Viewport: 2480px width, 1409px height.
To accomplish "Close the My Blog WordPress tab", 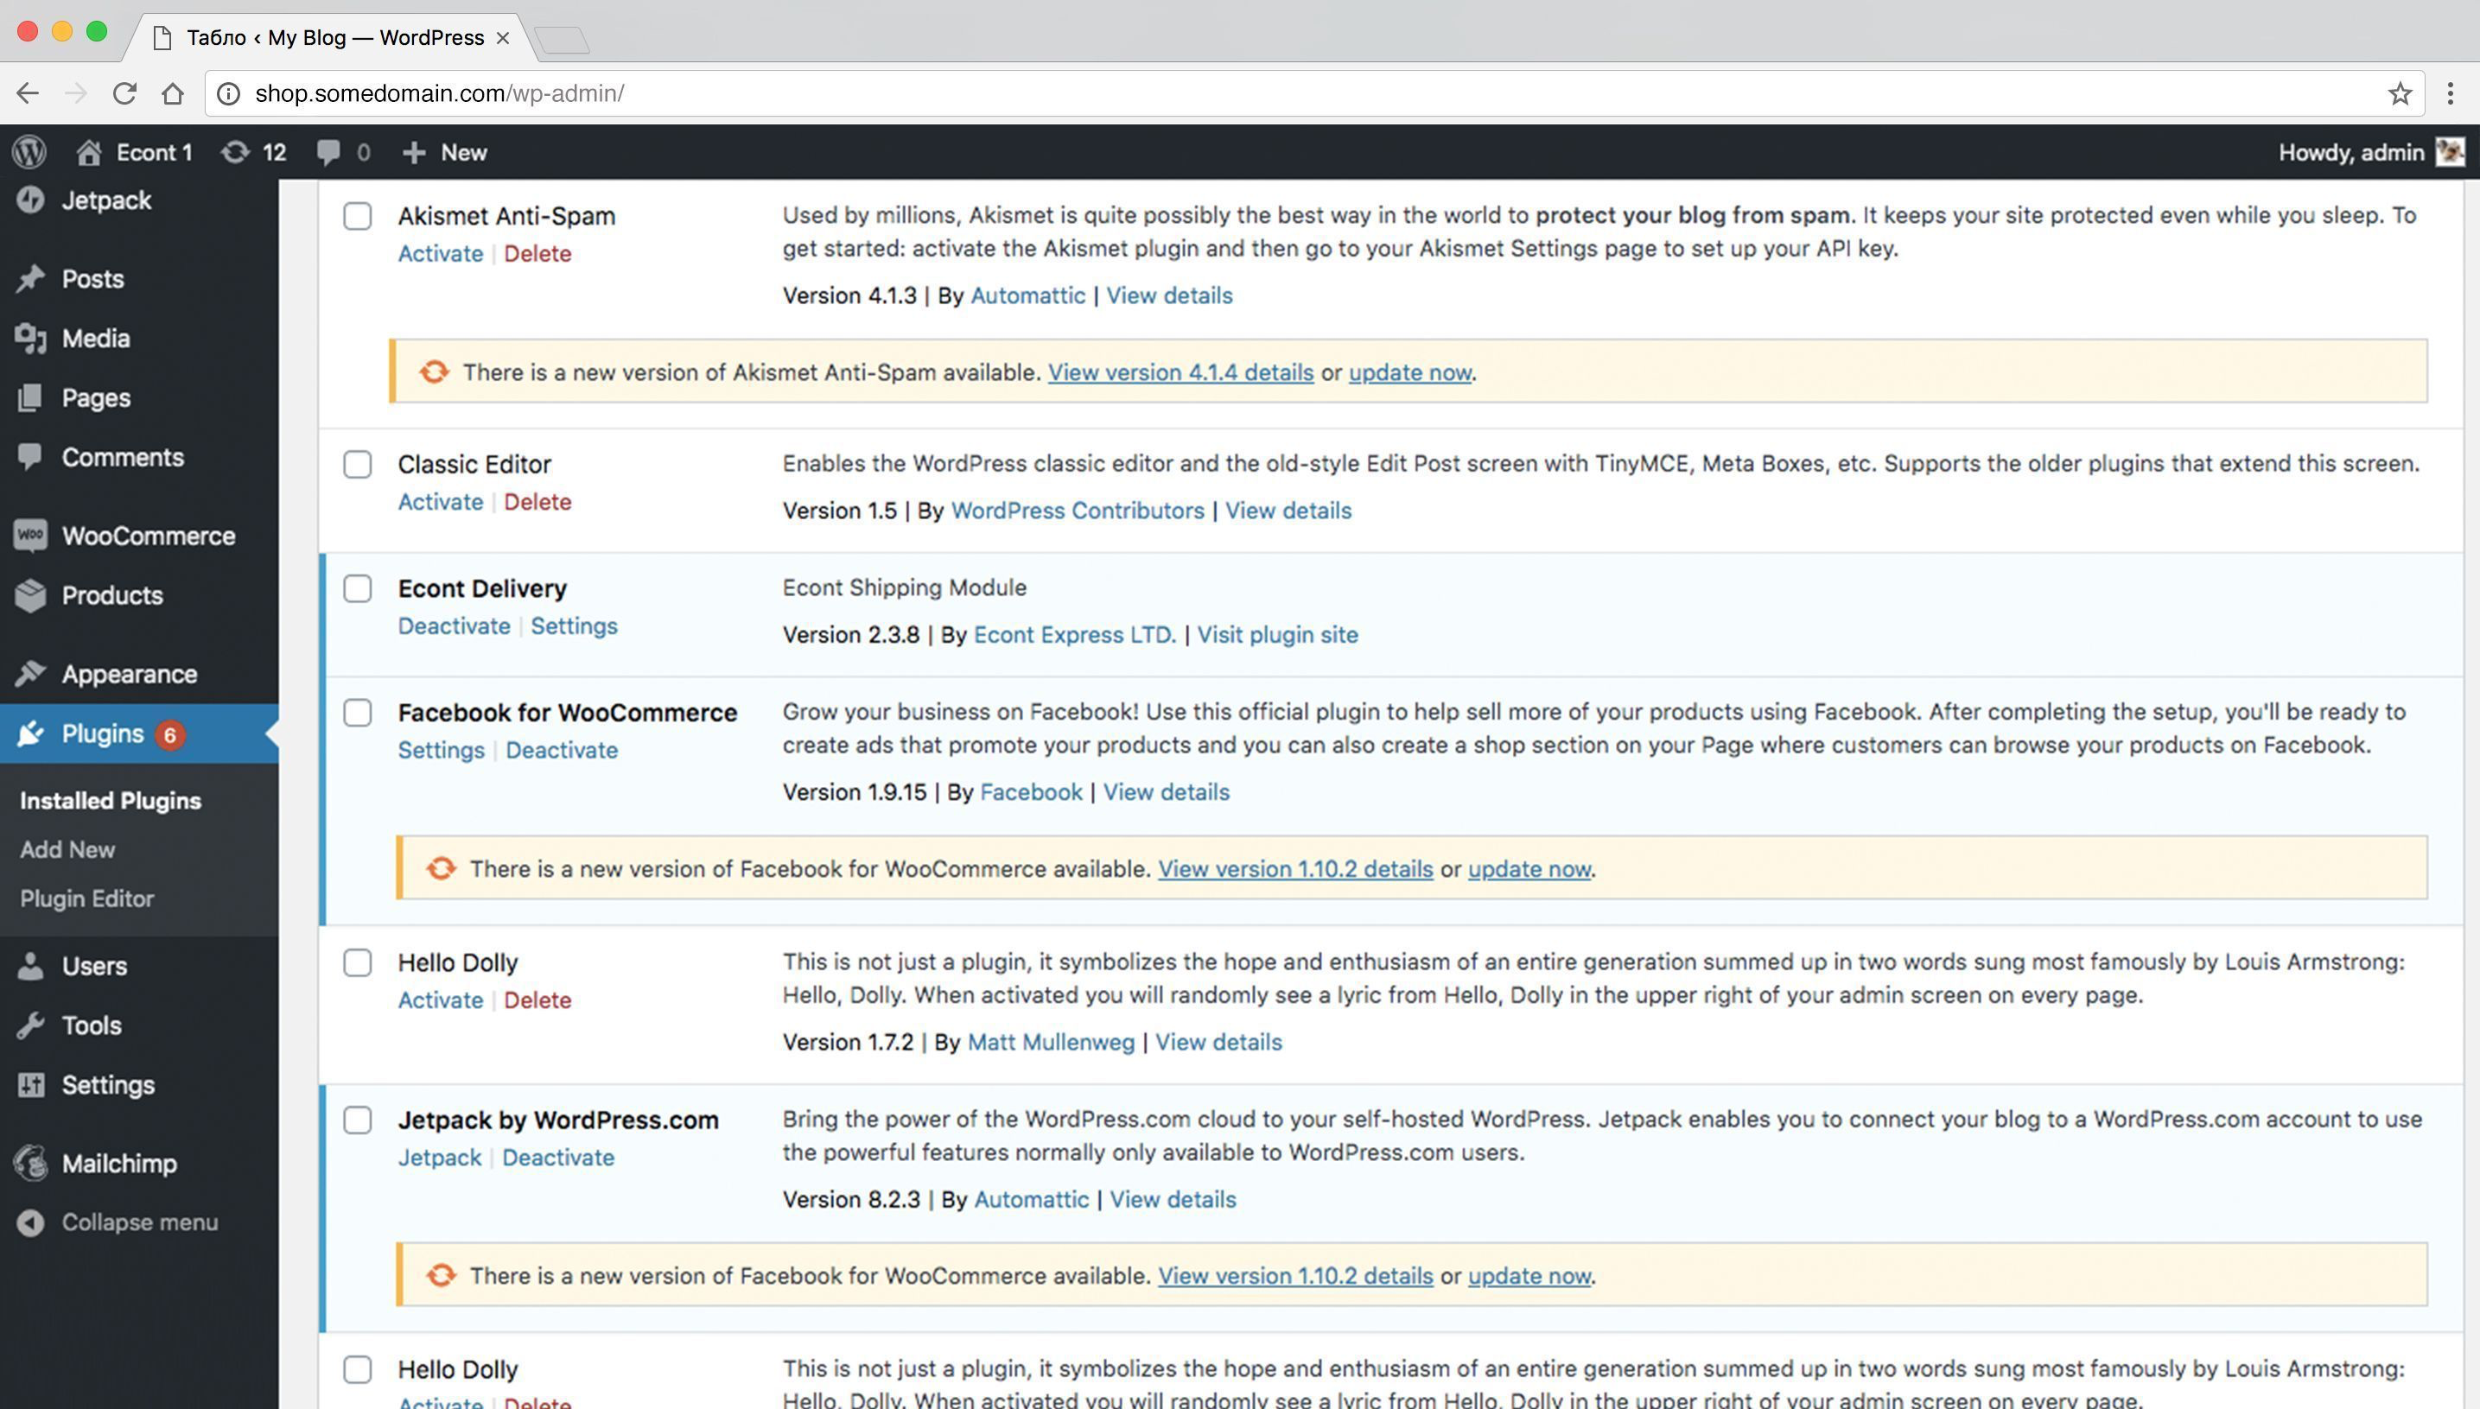I will (x=502, y=38).
